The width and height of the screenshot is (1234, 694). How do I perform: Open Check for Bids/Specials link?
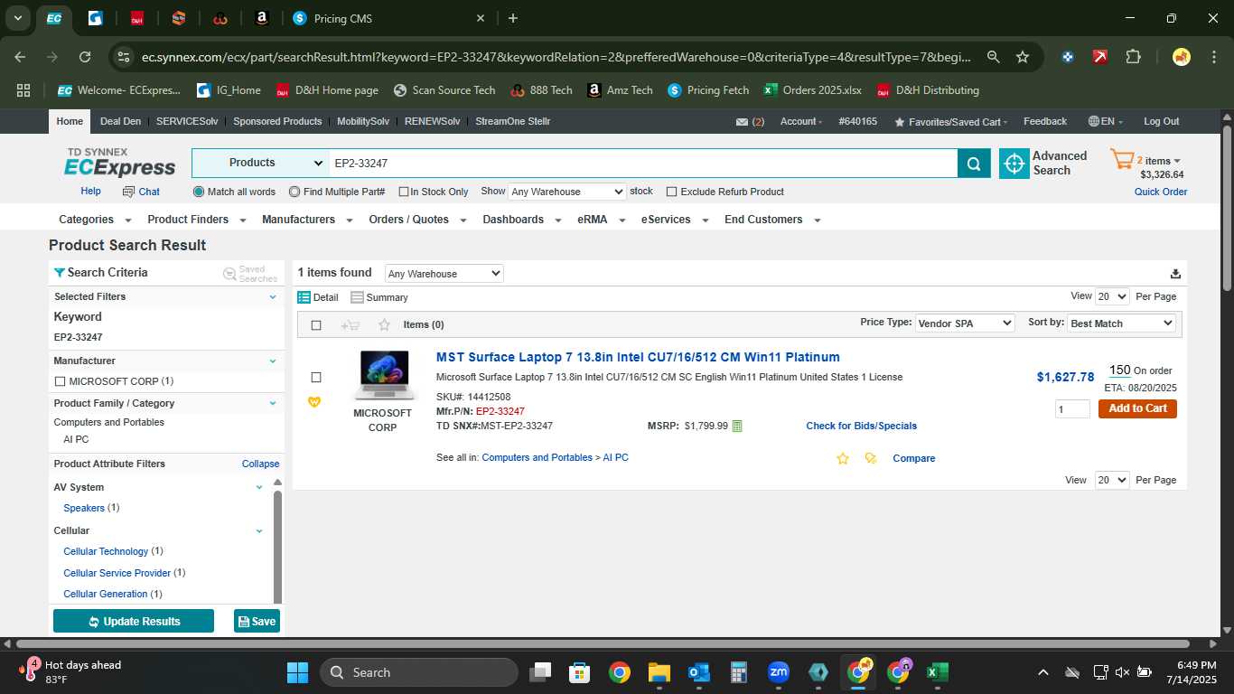(x=861, y=426)
